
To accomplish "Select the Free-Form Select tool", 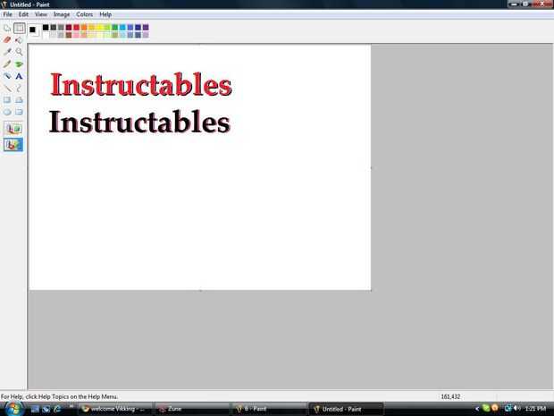I will tap(7, 28).
